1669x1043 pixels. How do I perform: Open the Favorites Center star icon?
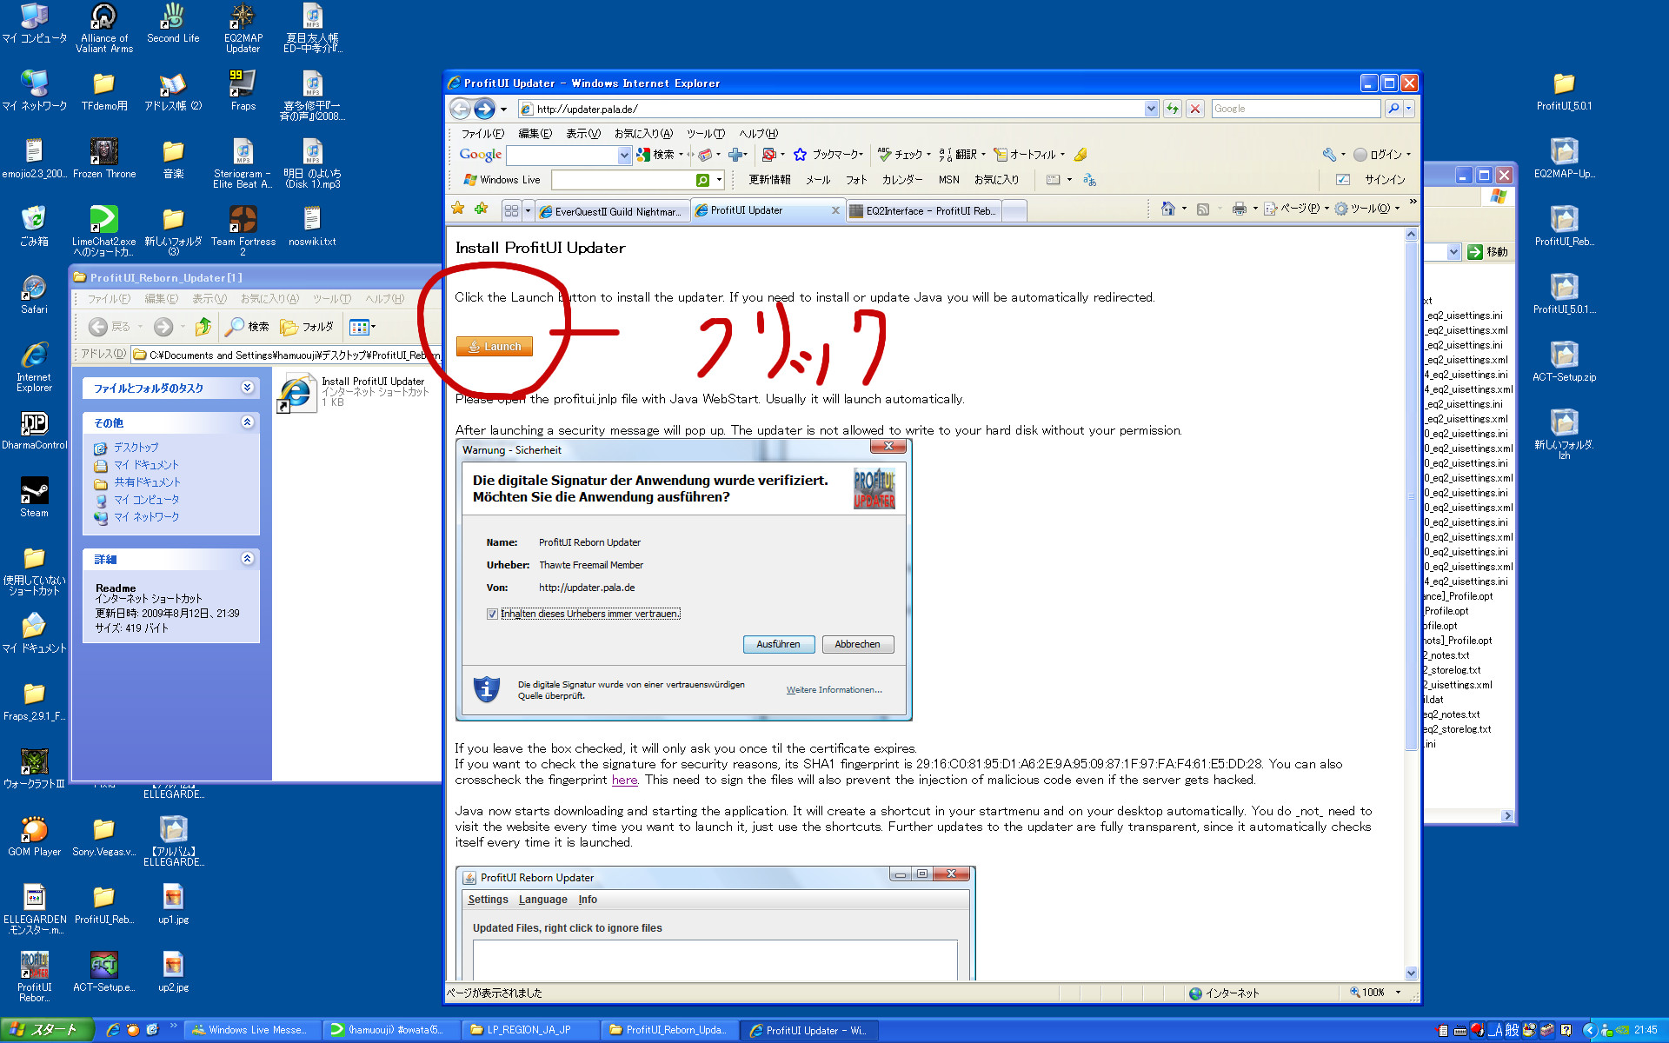pos(458,209)
